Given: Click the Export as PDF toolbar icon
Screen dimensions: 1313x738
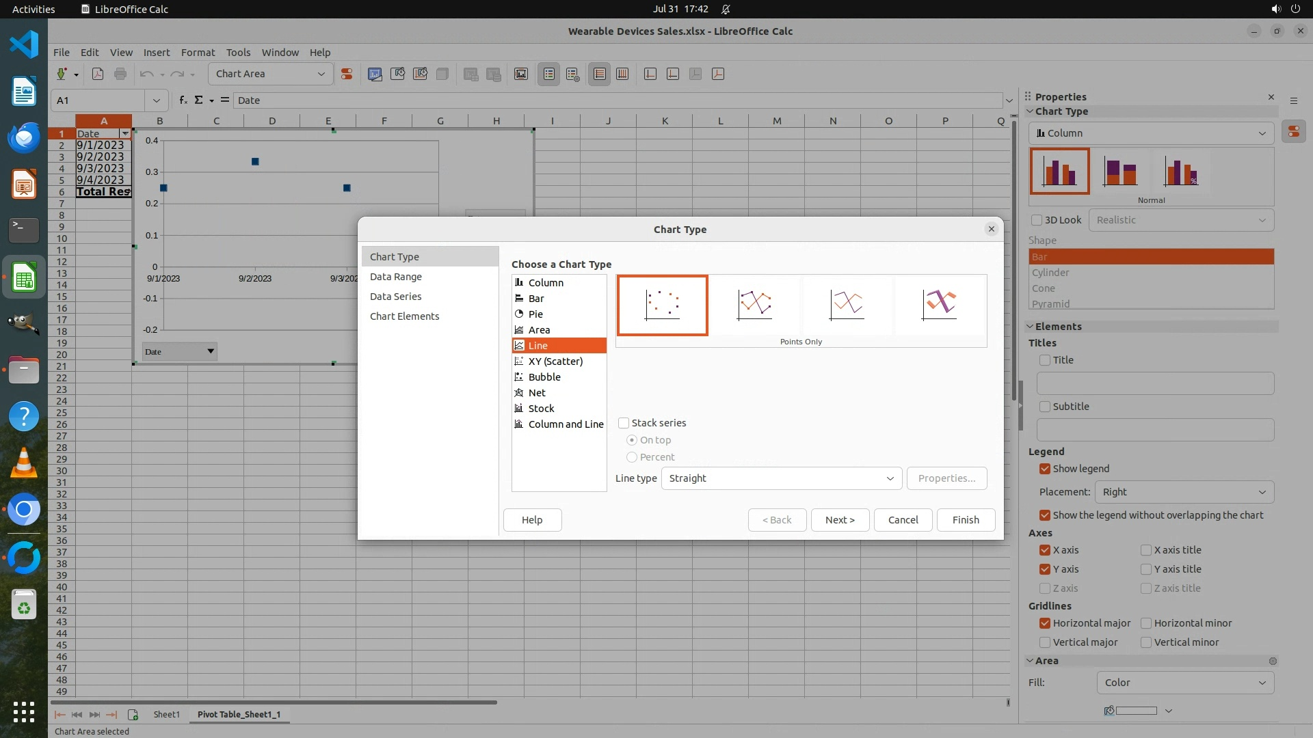Looking at the screenshot, I should tap(98, 74).
